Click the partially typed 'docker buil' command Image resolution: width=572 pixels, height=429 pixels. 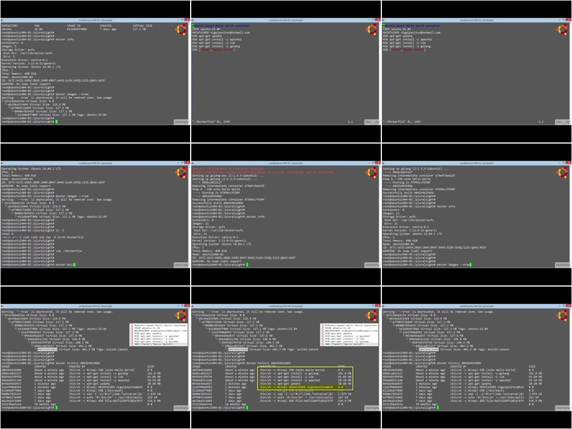click(64, 265)
